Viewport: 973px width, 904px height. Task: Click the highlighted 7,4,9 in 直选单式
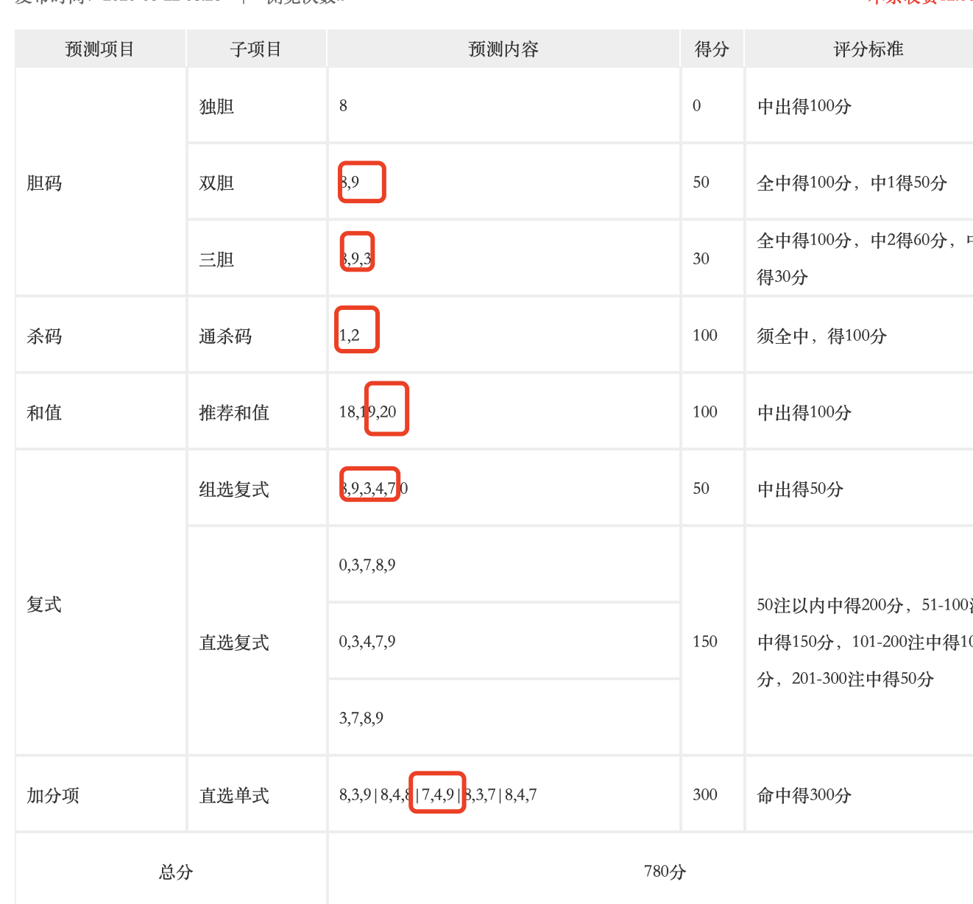click(437, 793)
